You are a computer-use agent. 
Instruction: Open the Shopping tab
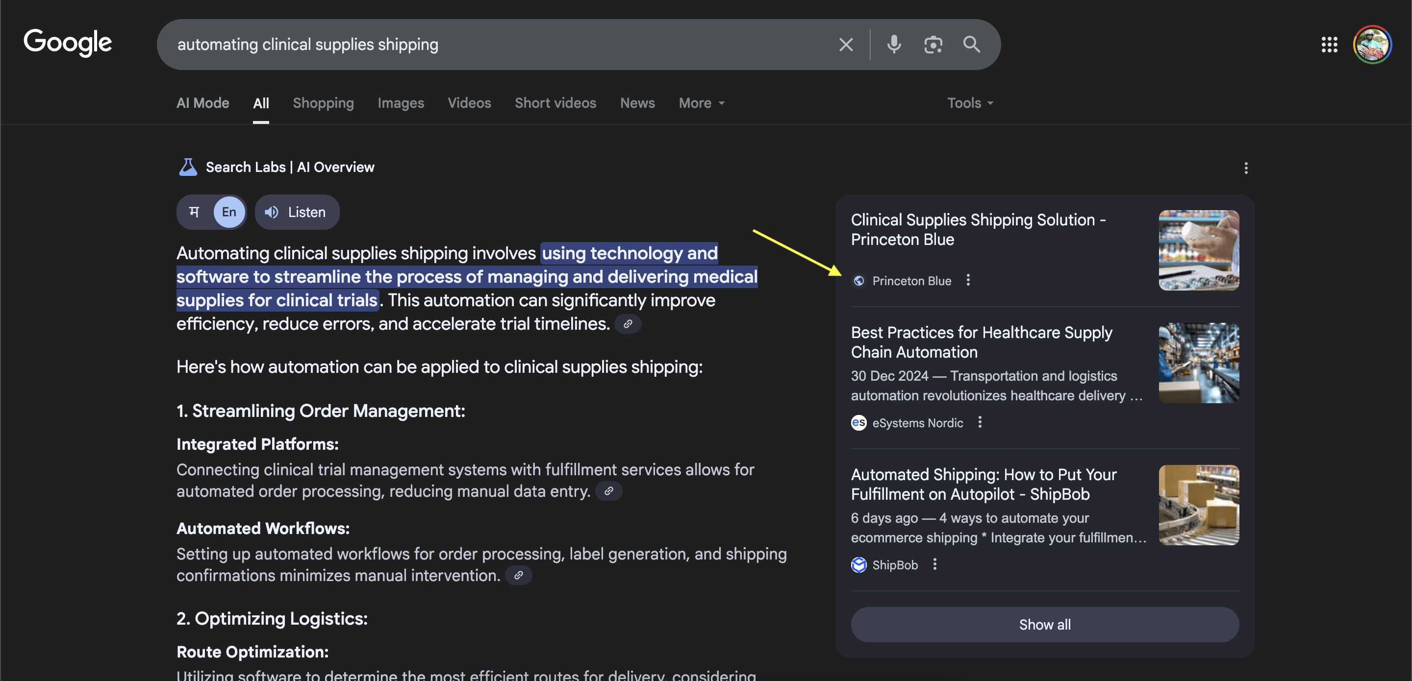(x=324, y=103)
